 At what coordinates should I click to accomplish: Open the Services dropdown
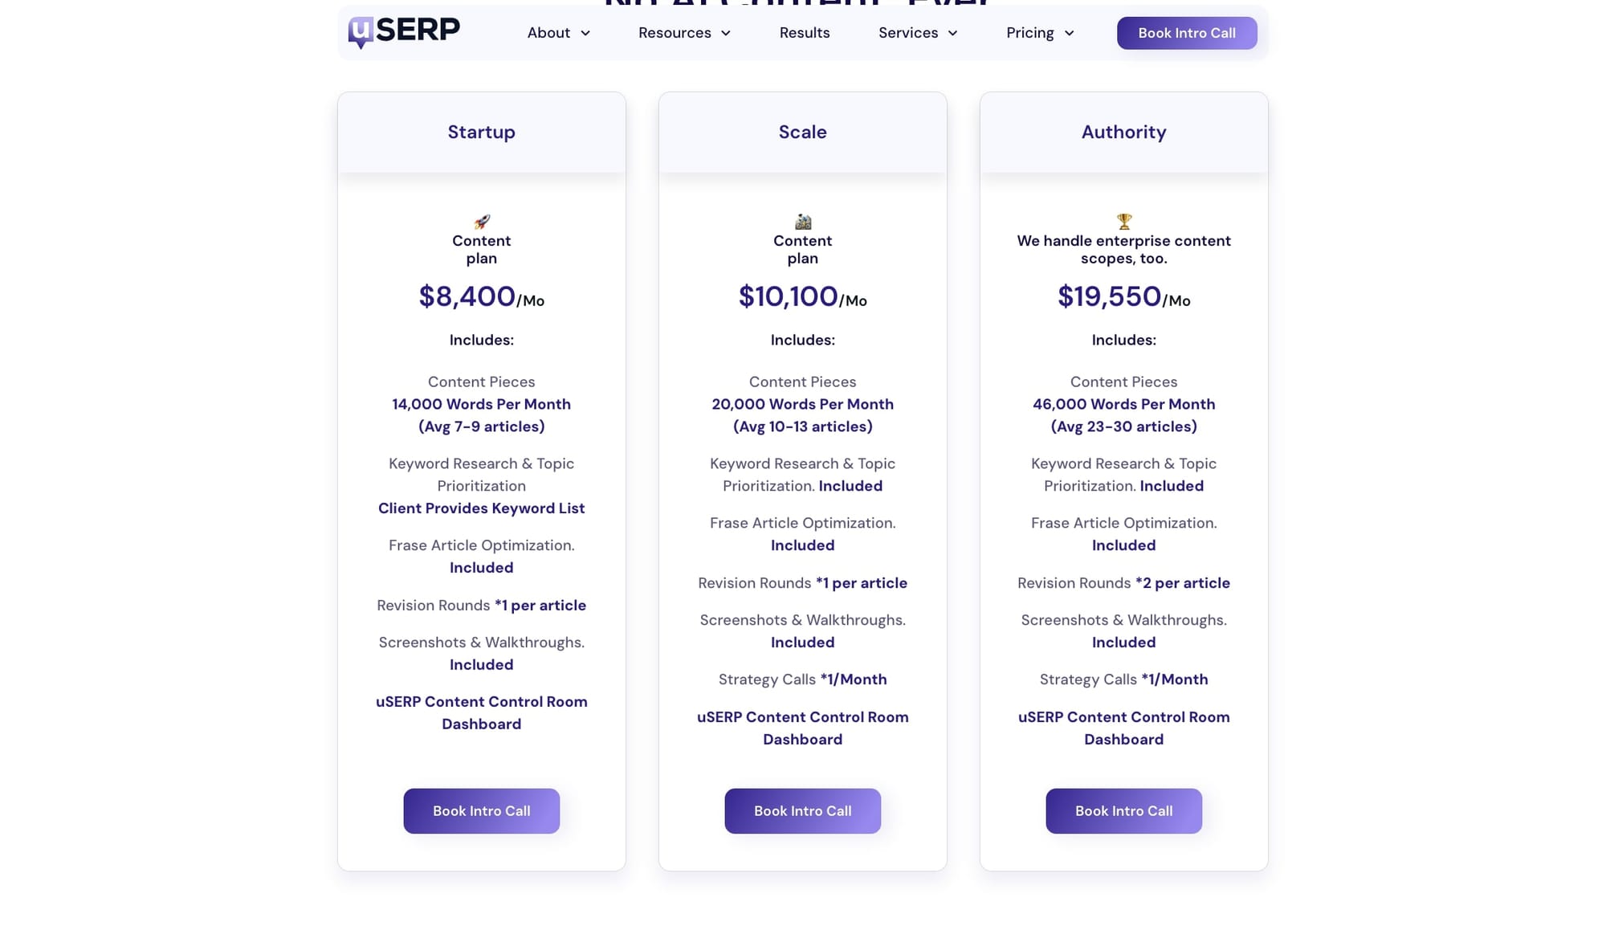(953, 33)
